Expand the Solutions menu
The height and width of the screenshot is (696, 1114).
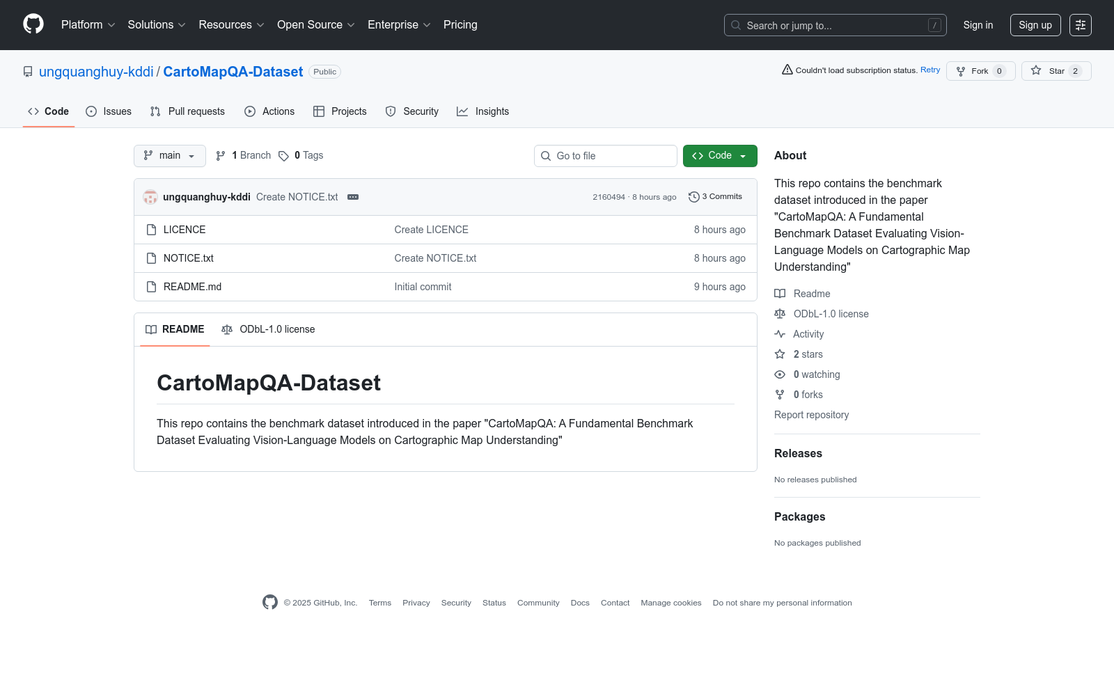point(157,24)
